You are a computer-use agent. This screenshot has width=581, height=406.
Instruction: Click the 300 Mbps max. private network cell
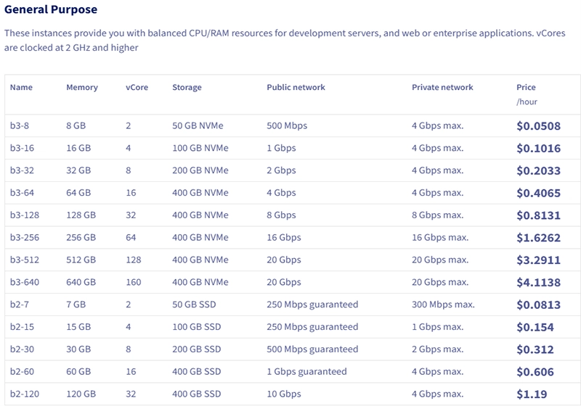[x=442, y=305]
